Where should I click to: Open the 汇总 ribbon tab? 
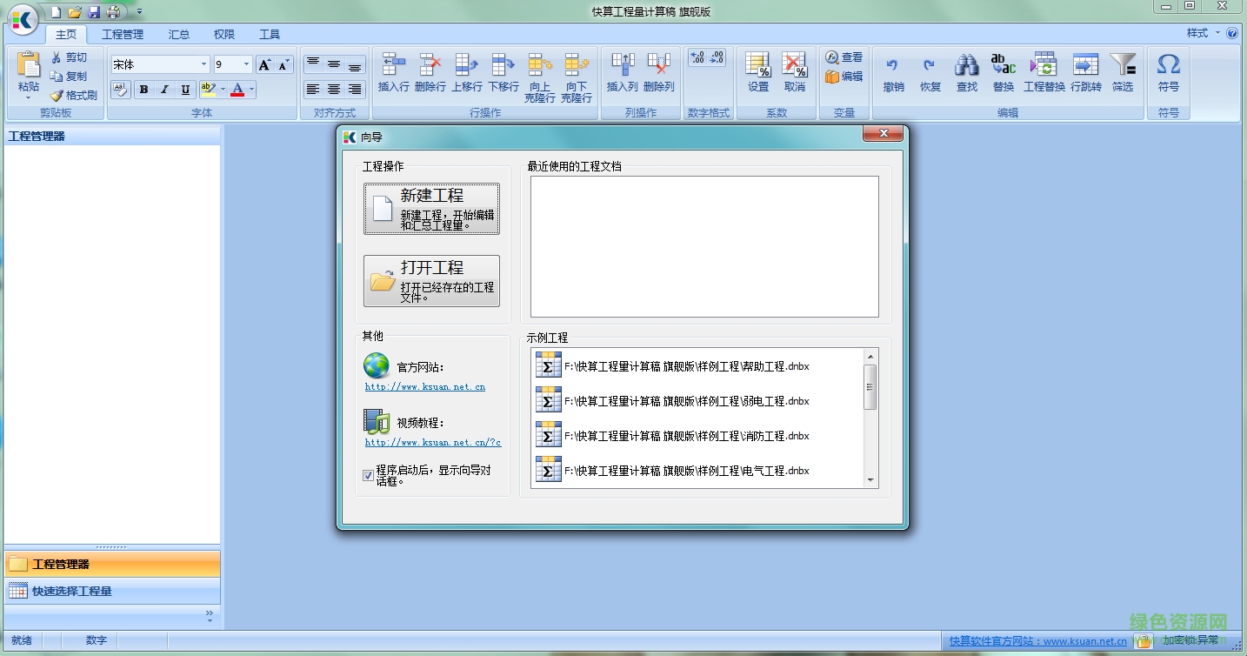179,35
